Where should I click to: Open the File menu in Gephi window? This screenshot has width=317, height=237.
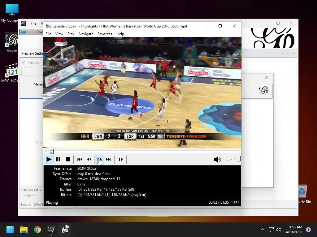tap(33, 23)
